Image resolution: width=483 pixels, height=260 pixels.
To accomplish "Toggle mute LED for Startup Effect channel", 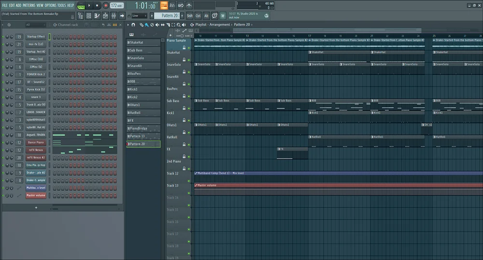I will click(3, 37).
